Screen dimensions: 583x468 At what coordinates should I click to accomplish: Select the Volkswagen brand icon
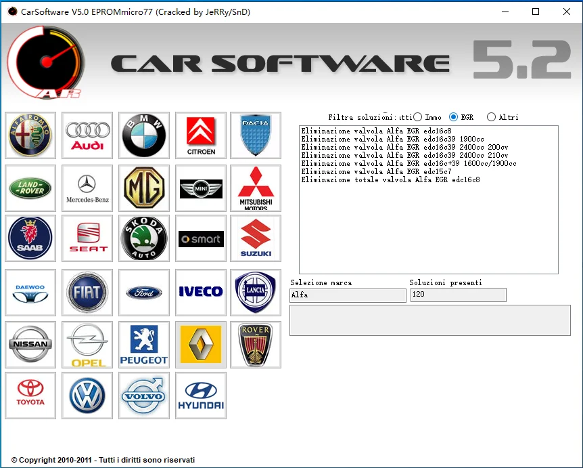(x=87, y=396)
